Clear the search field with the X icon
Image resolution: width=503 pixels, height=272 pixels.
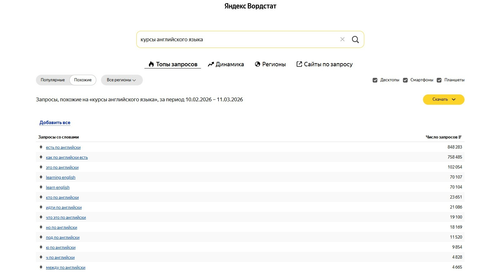point(342,39)
